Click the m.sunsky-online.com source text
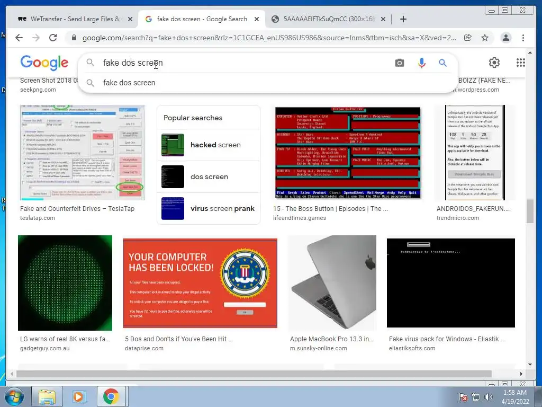Viewport: 542px width, 407px height. [x=318, y=349]
